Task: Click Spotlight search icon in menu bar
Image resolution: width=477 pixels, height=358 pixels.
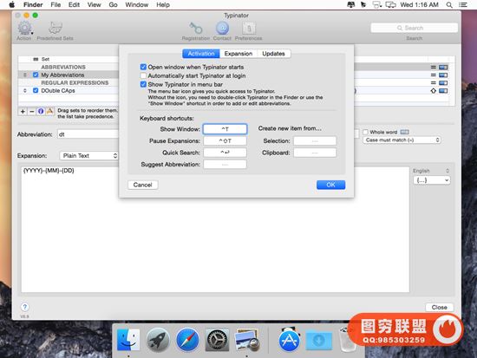Action: 449,4
